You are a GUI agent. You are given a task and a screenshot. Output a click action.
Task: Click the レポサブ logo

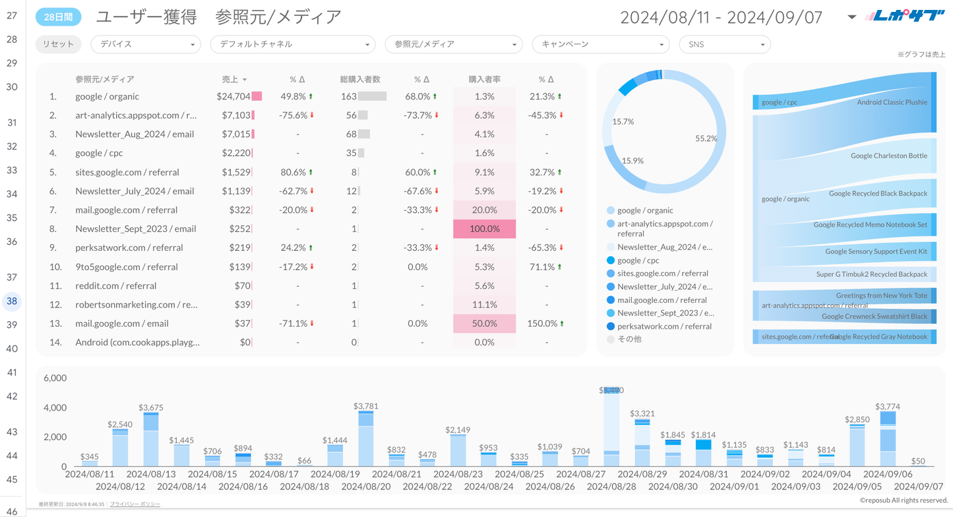[x=905, y=16]
